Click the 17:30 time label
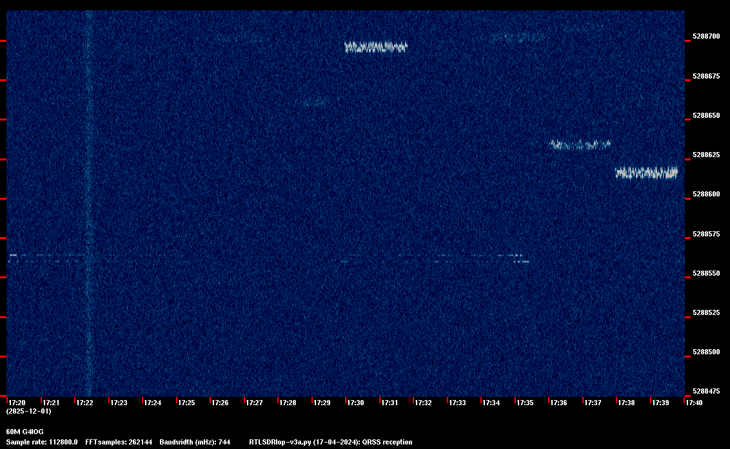The image size is (730, 449). coord(356,403)
